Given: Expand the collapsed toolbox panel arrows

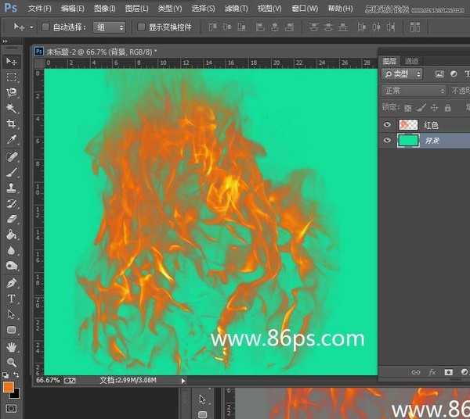Looking at the screenshot, I should [x=5, y=41].
